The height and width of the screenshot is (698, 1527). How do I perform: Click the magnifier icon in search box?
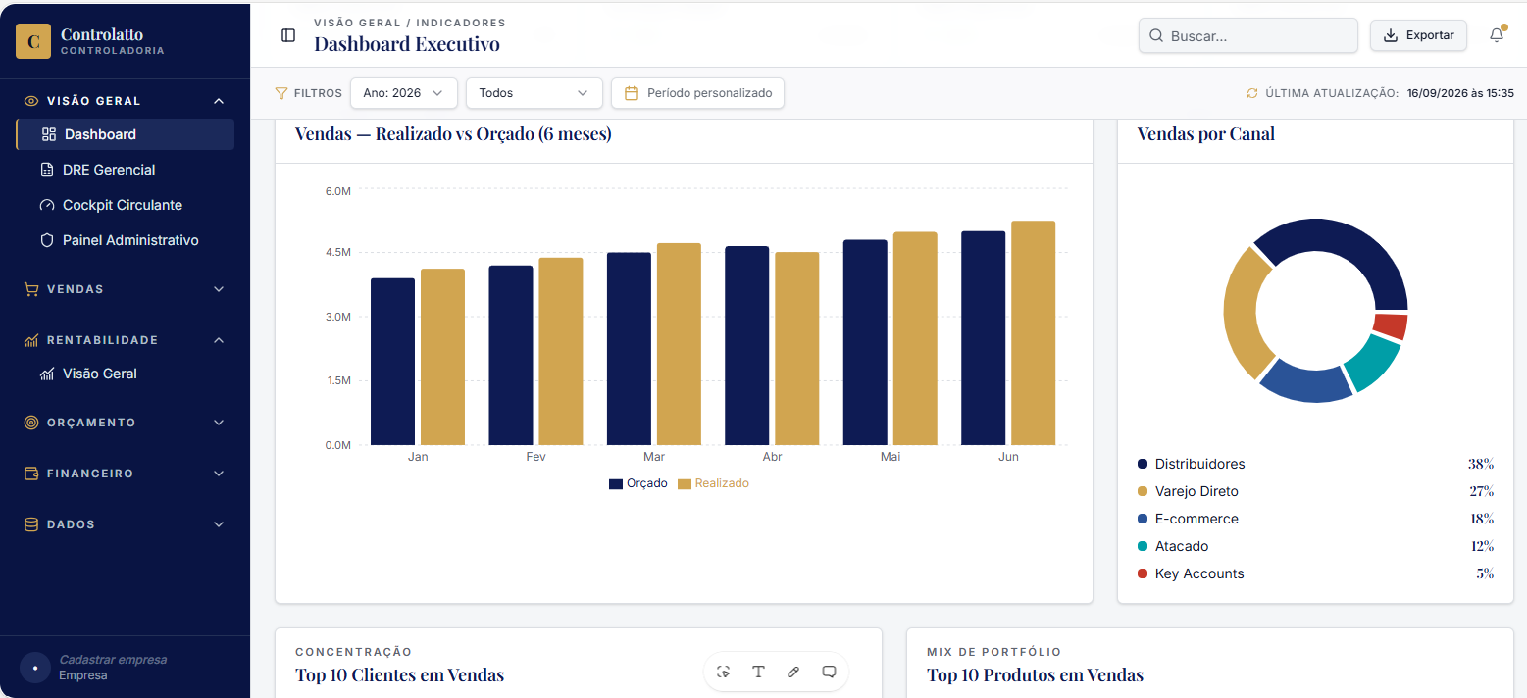coord(1156,36)
